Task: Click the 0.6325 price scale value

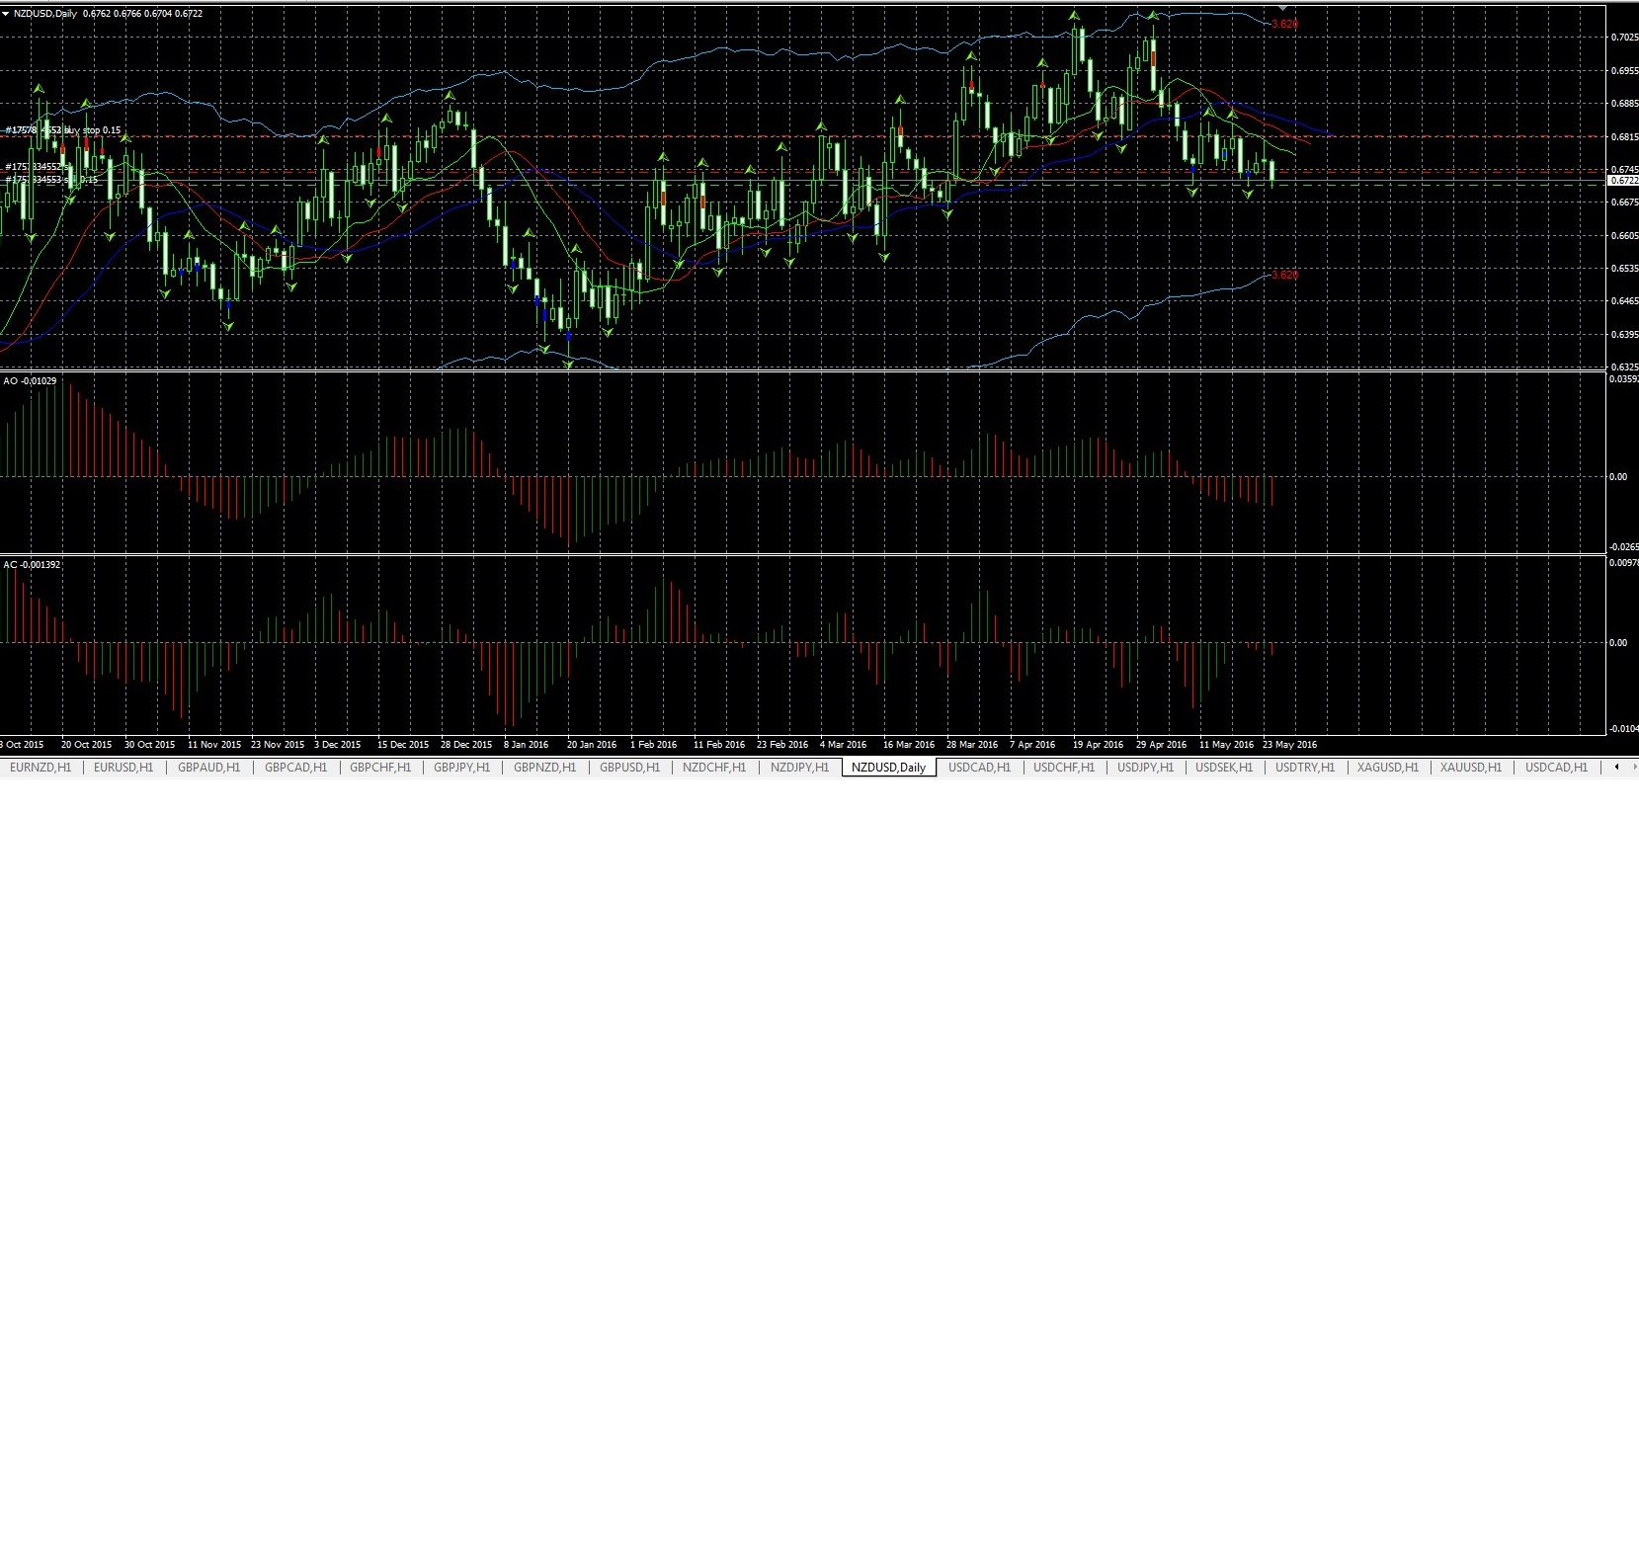Action: pos(1624,367)
